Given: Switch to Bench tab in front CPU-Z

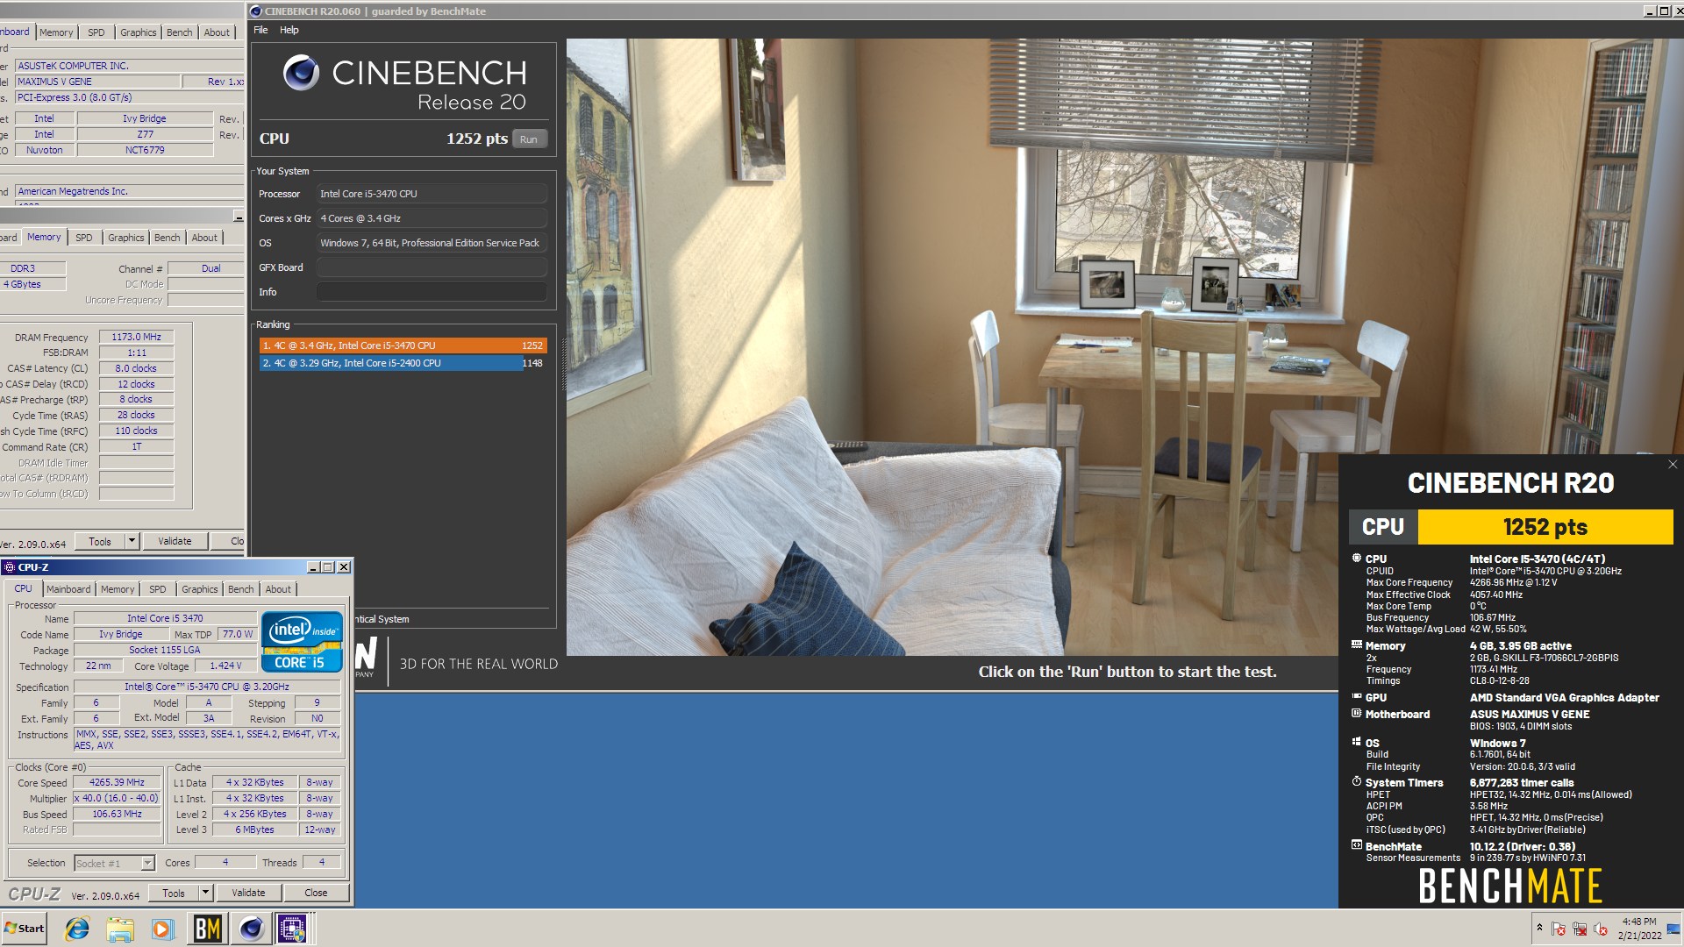Looking at the screenshot, I should pos(241,589).
